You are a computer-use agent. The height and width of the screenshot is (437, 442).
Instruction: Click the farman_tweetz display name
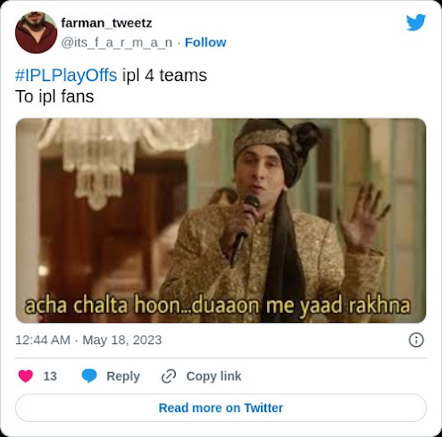coord(106,23)
